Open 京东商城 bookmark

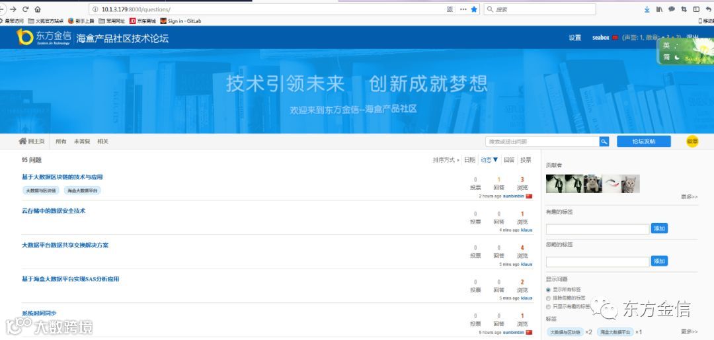pyautogui.click(x=143, y=21)
